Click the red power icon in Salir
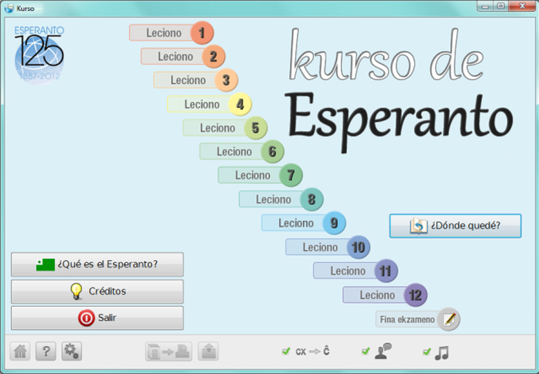Screen dimensions: 539x374 click(x=86, y=318)
